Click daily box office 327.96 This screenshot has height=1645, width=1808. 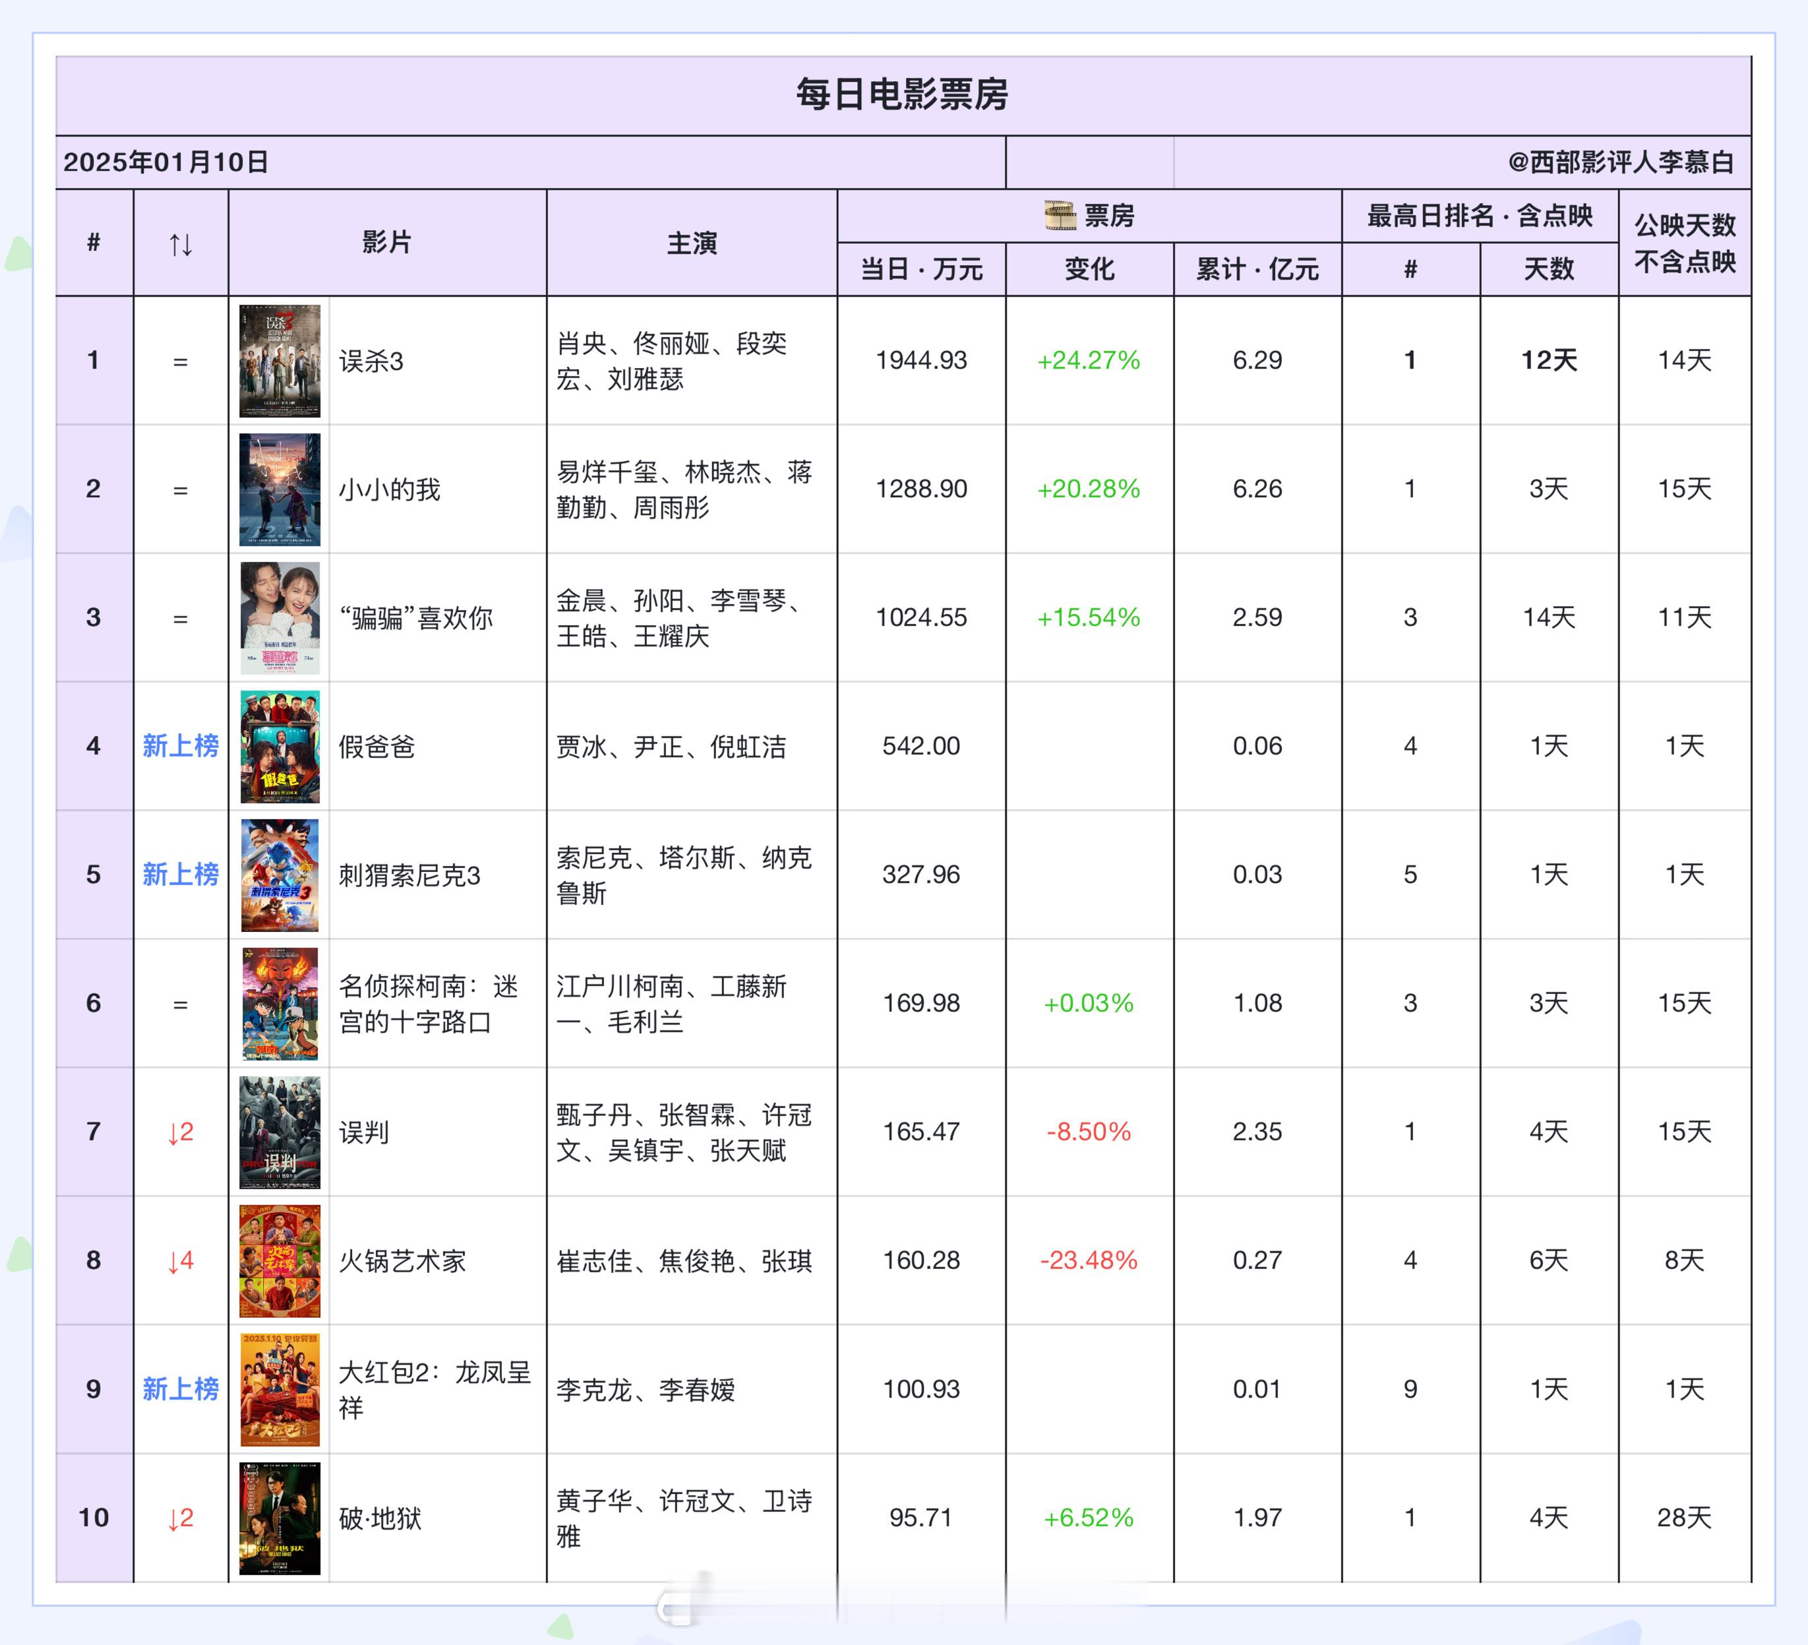click(921, 875)
